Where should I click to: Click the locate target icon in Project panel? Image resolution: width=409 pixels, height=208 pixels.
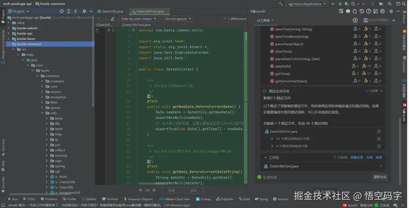click(62, 11)
